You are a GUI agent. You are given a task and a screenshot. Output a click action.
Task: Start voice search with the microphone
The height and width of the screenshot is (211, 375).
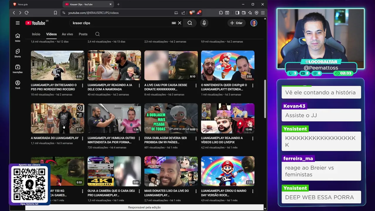point(204,23)
